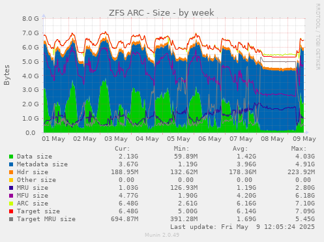Click Hdr size current value 188.95M

(x=125, y=172)
